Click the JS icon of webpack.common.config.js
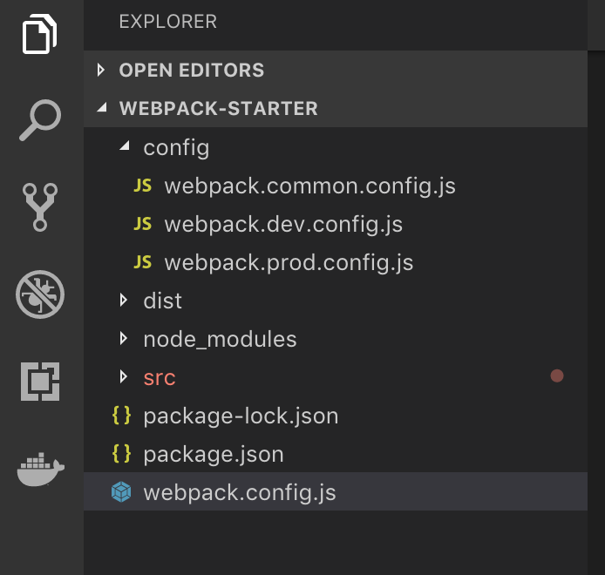The height and width of the screenshot is (575, 605). pos(142,186)
